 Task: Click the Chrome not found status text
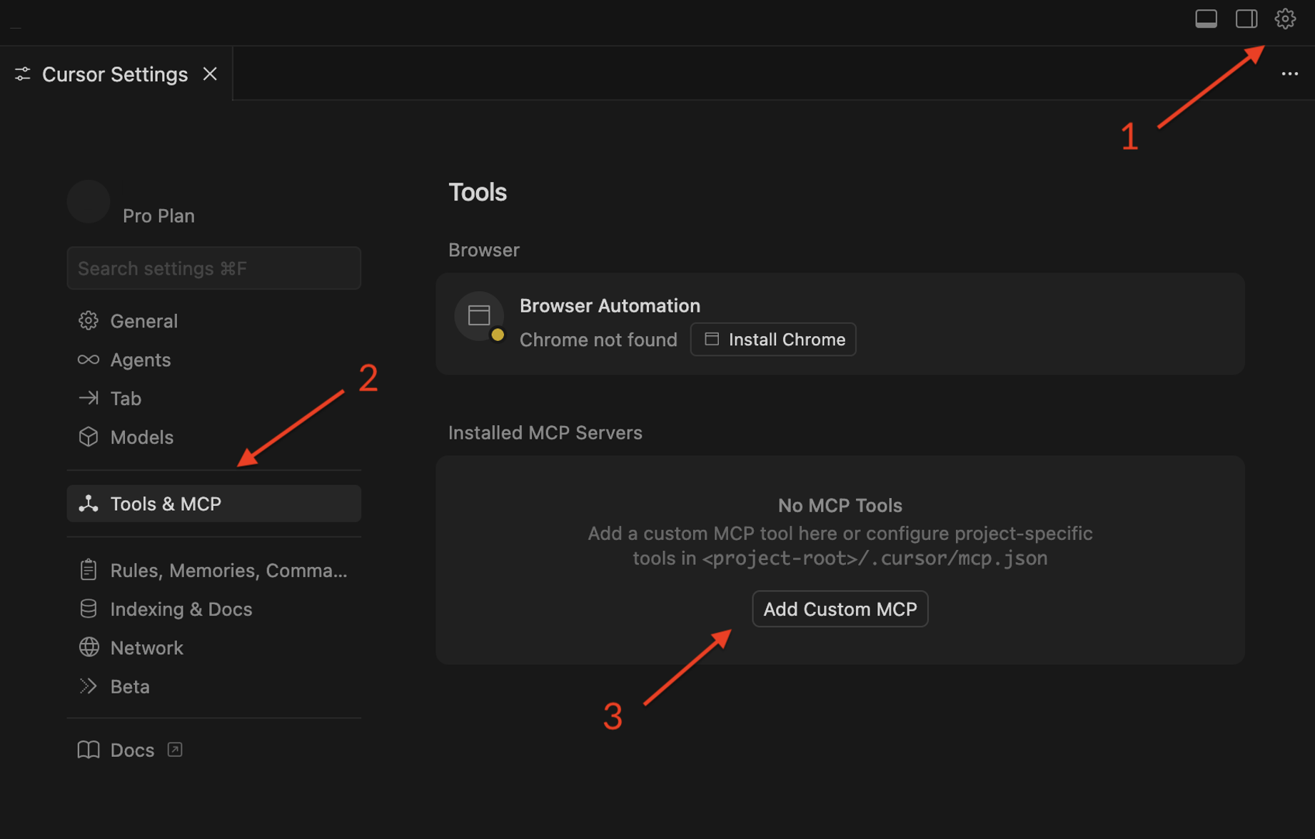tap(598, 340)
